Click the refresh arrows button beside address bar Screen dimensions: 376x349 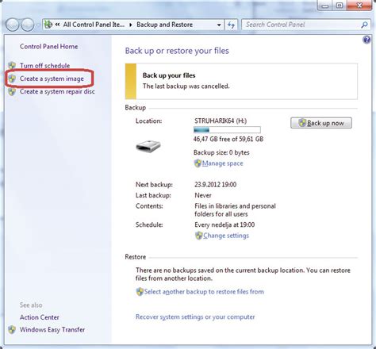pos(231,25)
